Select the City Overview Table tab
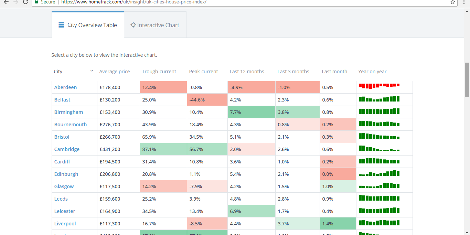 pos(88,25)
